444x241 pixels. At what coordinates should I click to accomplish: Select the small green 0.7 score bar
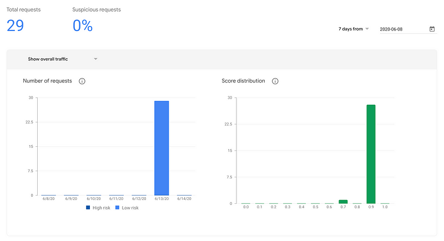(x=343, y=202)
